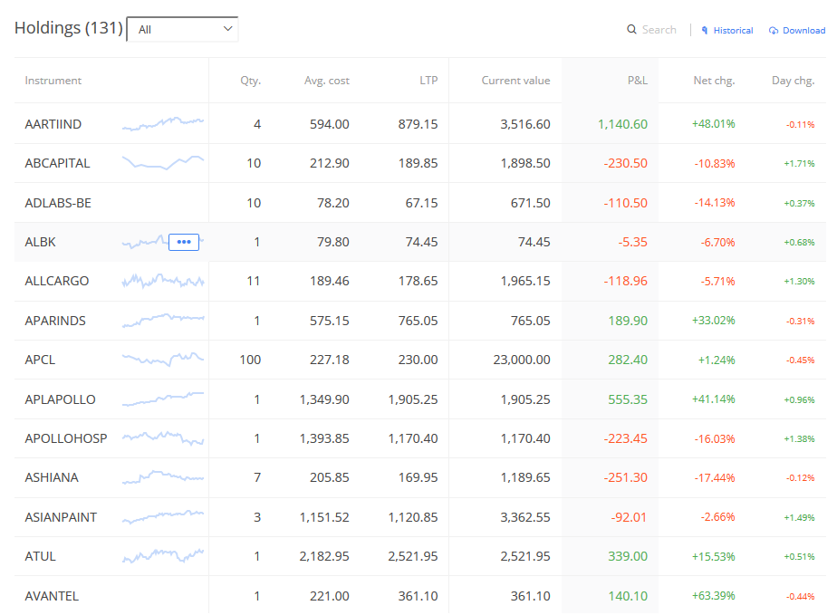Screen dimensions: 837x615
Task: View the ASHIANA sparkline chart
Action: pyautogui.click(x=163, y=477)
